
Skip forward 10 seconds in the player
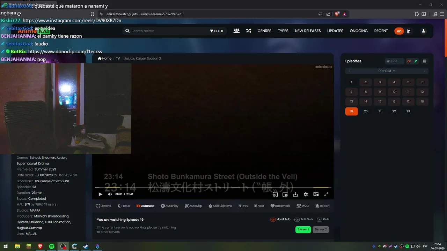[x=285, y=194]
